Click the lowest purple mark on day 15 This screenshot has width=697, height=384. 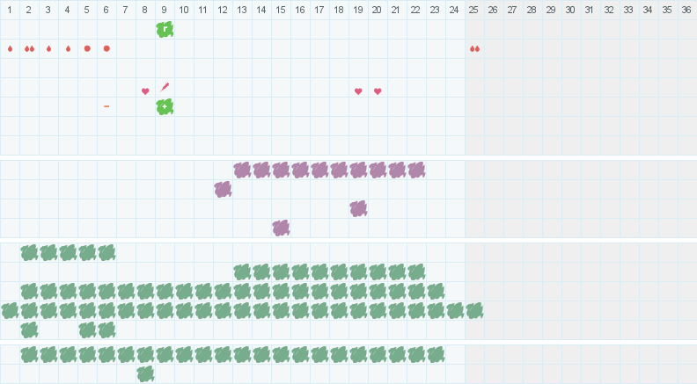281,228
